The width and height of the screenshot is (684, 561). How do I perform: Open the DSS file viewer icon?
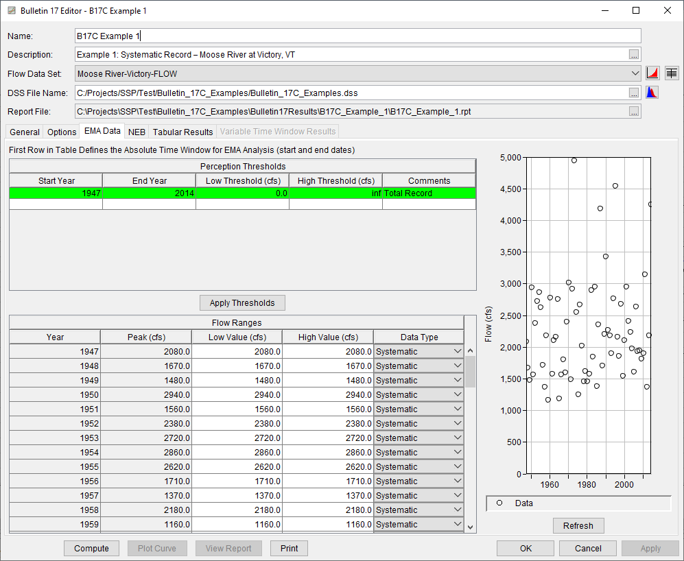pyautogui.click(x=652, y=93)
